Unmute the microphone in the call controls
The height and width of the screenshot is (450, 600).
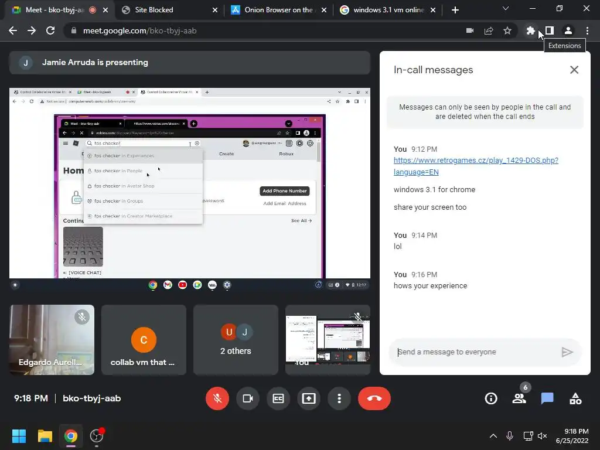click(217, 398)
